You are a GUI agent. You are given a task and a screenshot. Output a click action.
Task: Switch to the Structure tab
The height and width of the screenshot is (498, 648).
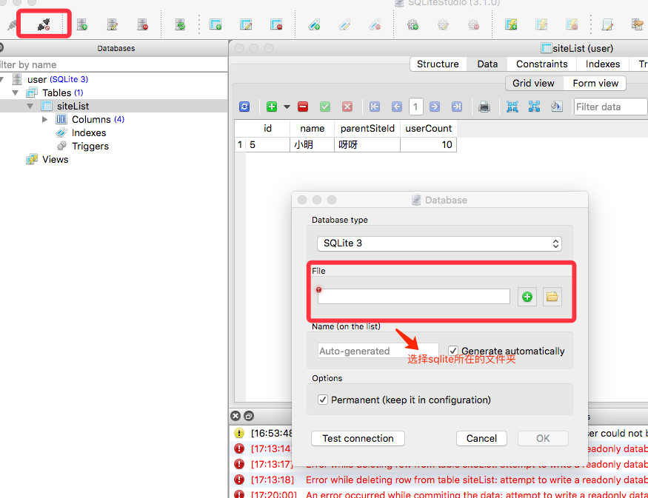click(x=438, y=64)
